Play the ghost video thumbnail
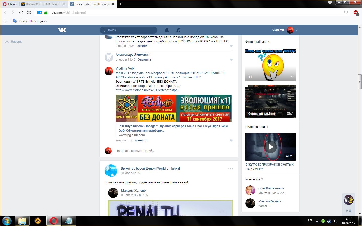This screenshot has width=362, height=226. pyautogui.click(x=270, y=147)
